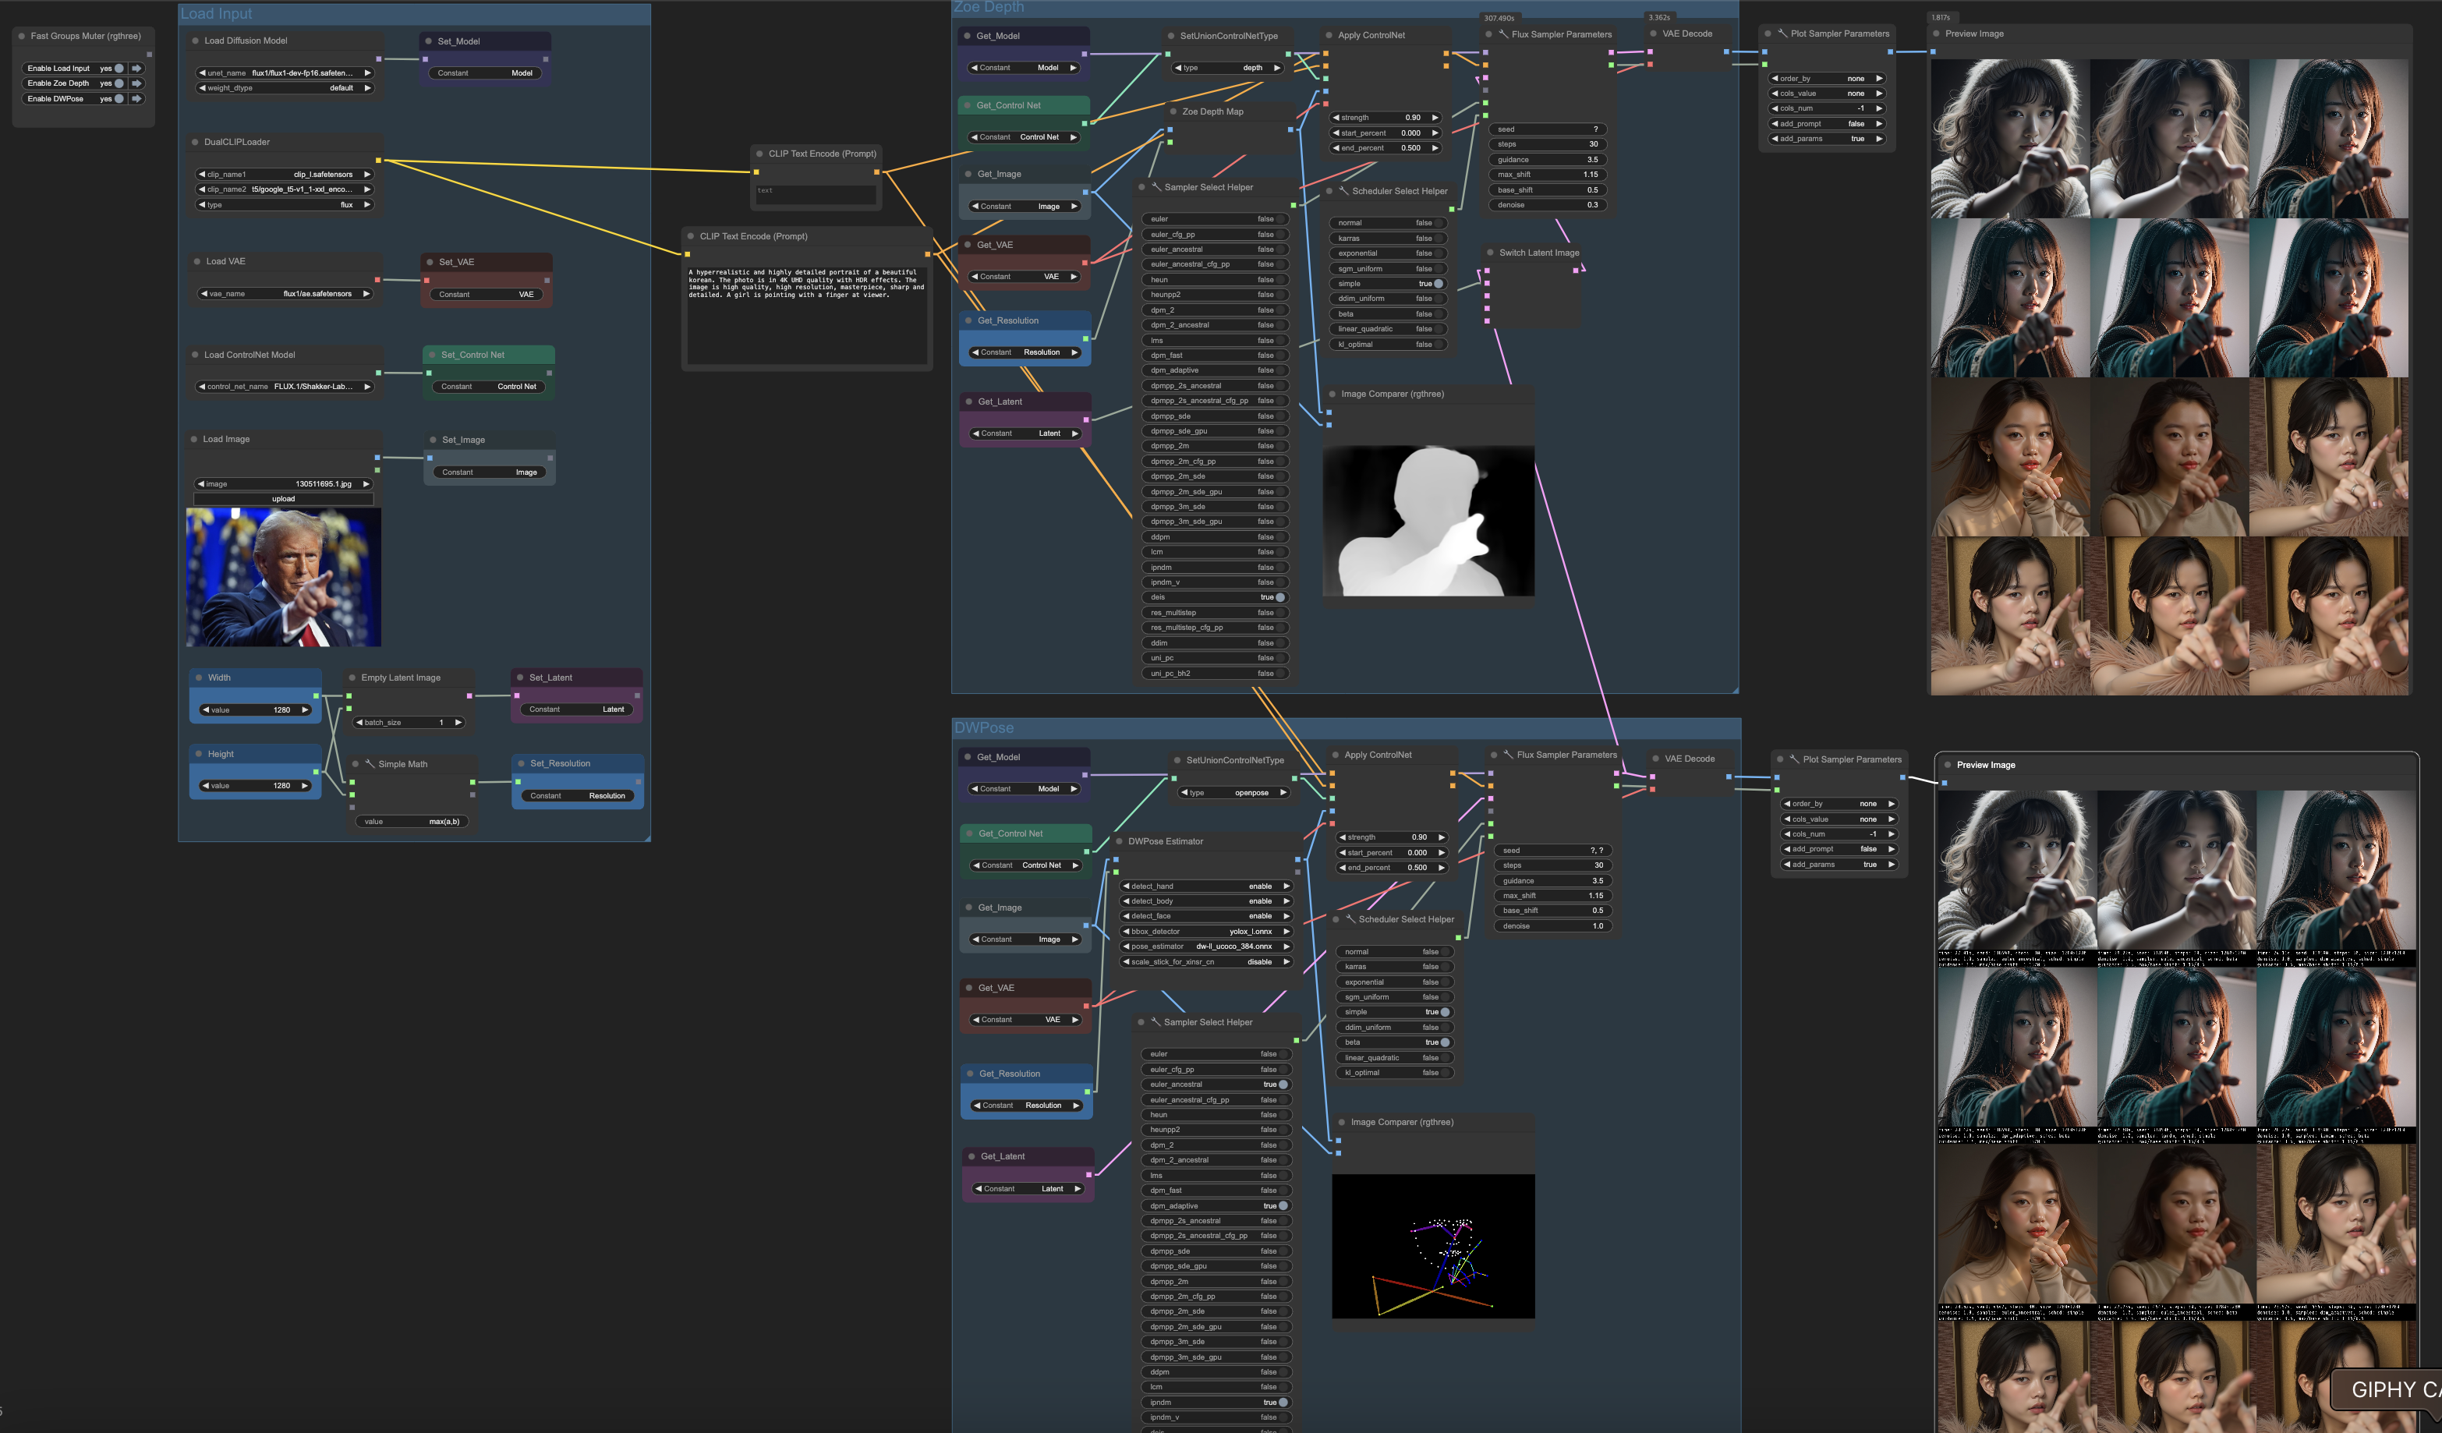2442x1433 pixels.
Task: Click upload button in Load Image
Action: pos(283,499)
